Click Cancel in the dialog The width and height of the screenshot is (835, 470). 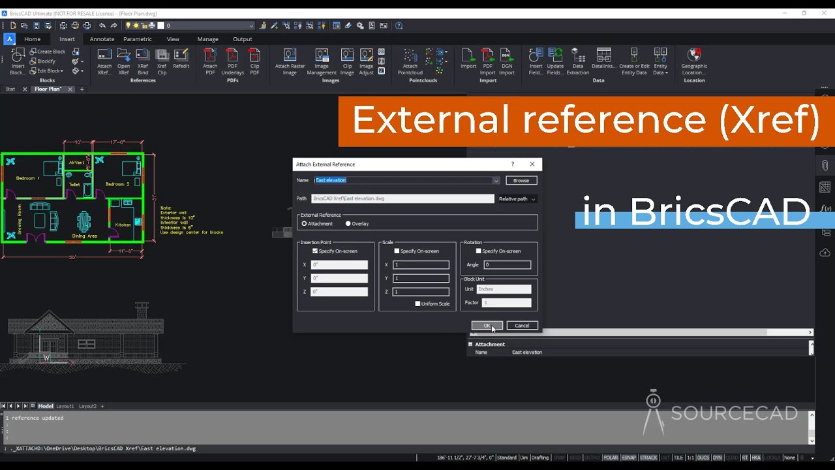(x=522, y=326)
